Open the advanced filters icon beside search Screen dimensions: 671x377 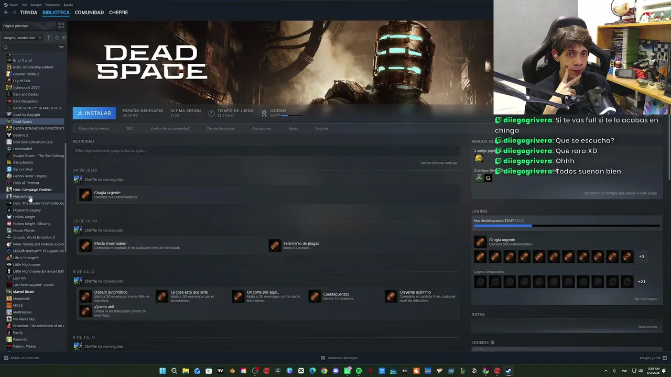pos(61,48)
